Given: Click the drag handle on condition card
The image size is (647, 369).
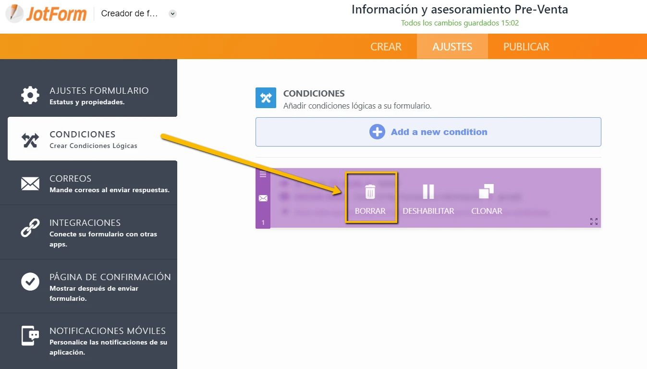Looking at the screenshot, I should click(x=263, y=174).
